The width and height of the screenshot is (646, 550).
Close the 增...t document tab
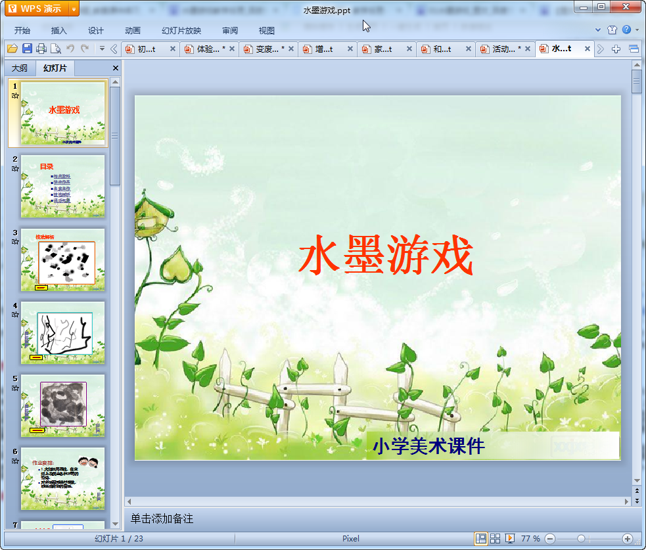[x=350, y=49]
